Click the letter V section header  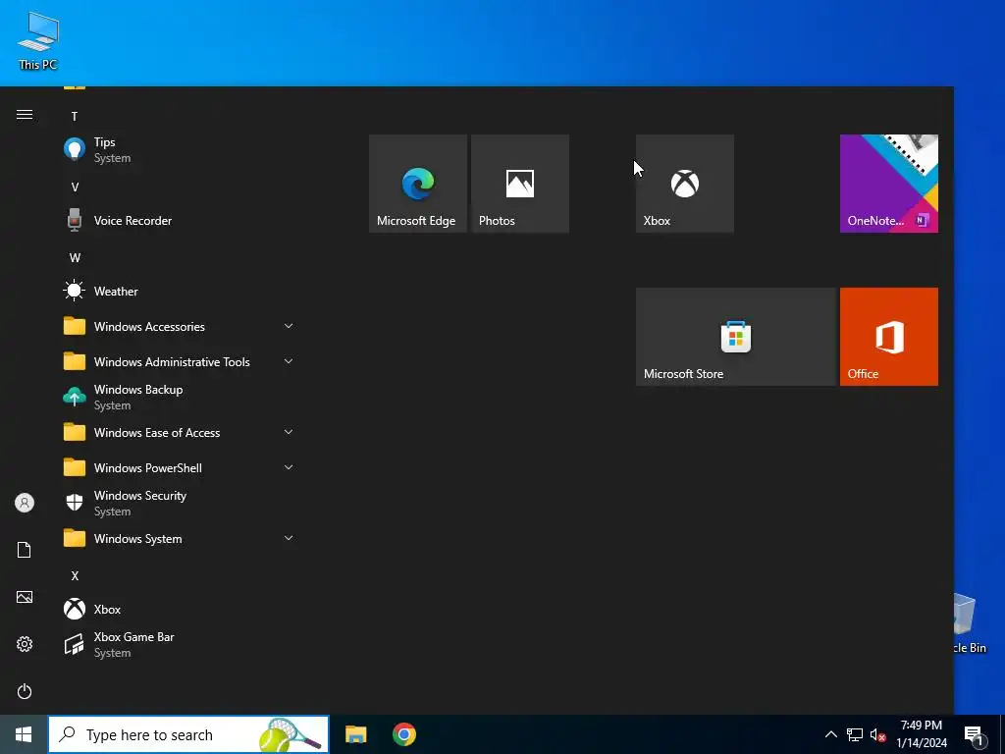tap(75, 188)
